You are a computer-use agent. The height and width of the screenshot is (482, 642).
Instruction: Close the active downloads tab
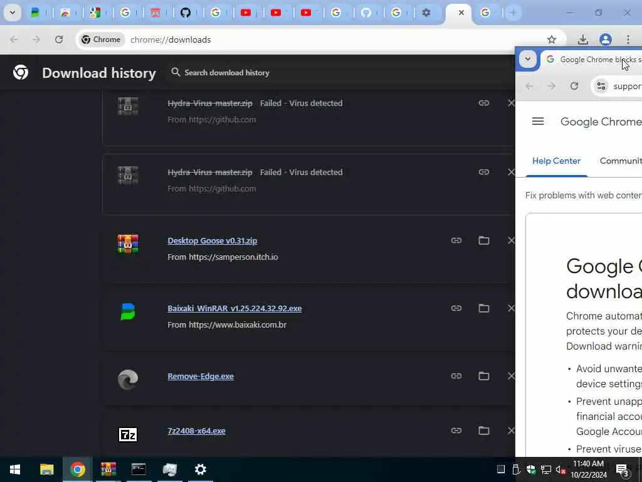[461, 13]
